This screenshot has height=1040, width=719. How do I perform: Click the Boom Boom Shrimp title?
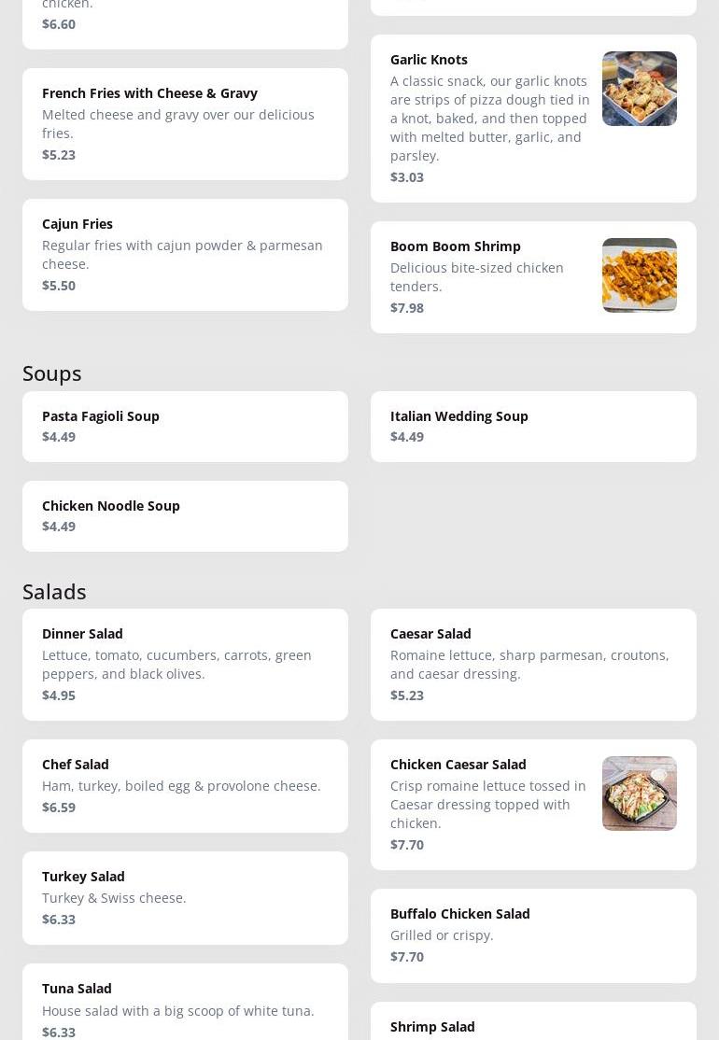point(456,246)
